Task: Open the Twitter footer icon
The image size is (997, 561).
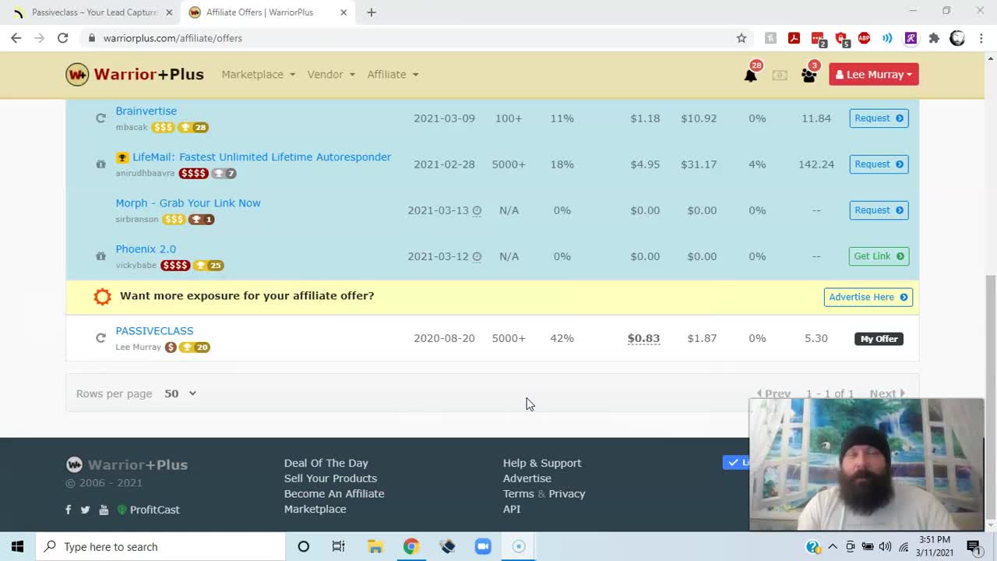Action: click(86, 510)
